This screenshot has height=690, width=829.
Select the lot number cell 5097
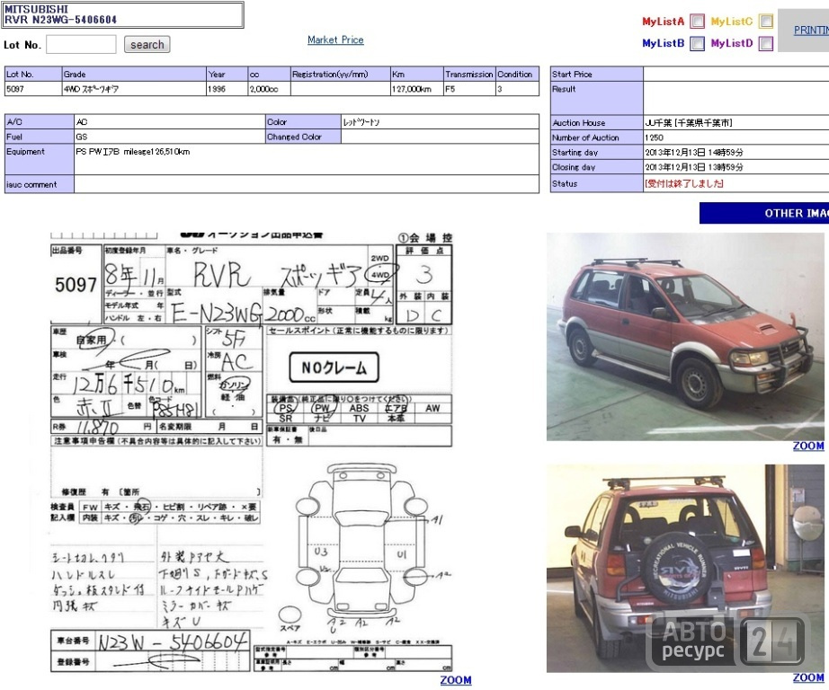pyautogui.click(x=33, y=89)
